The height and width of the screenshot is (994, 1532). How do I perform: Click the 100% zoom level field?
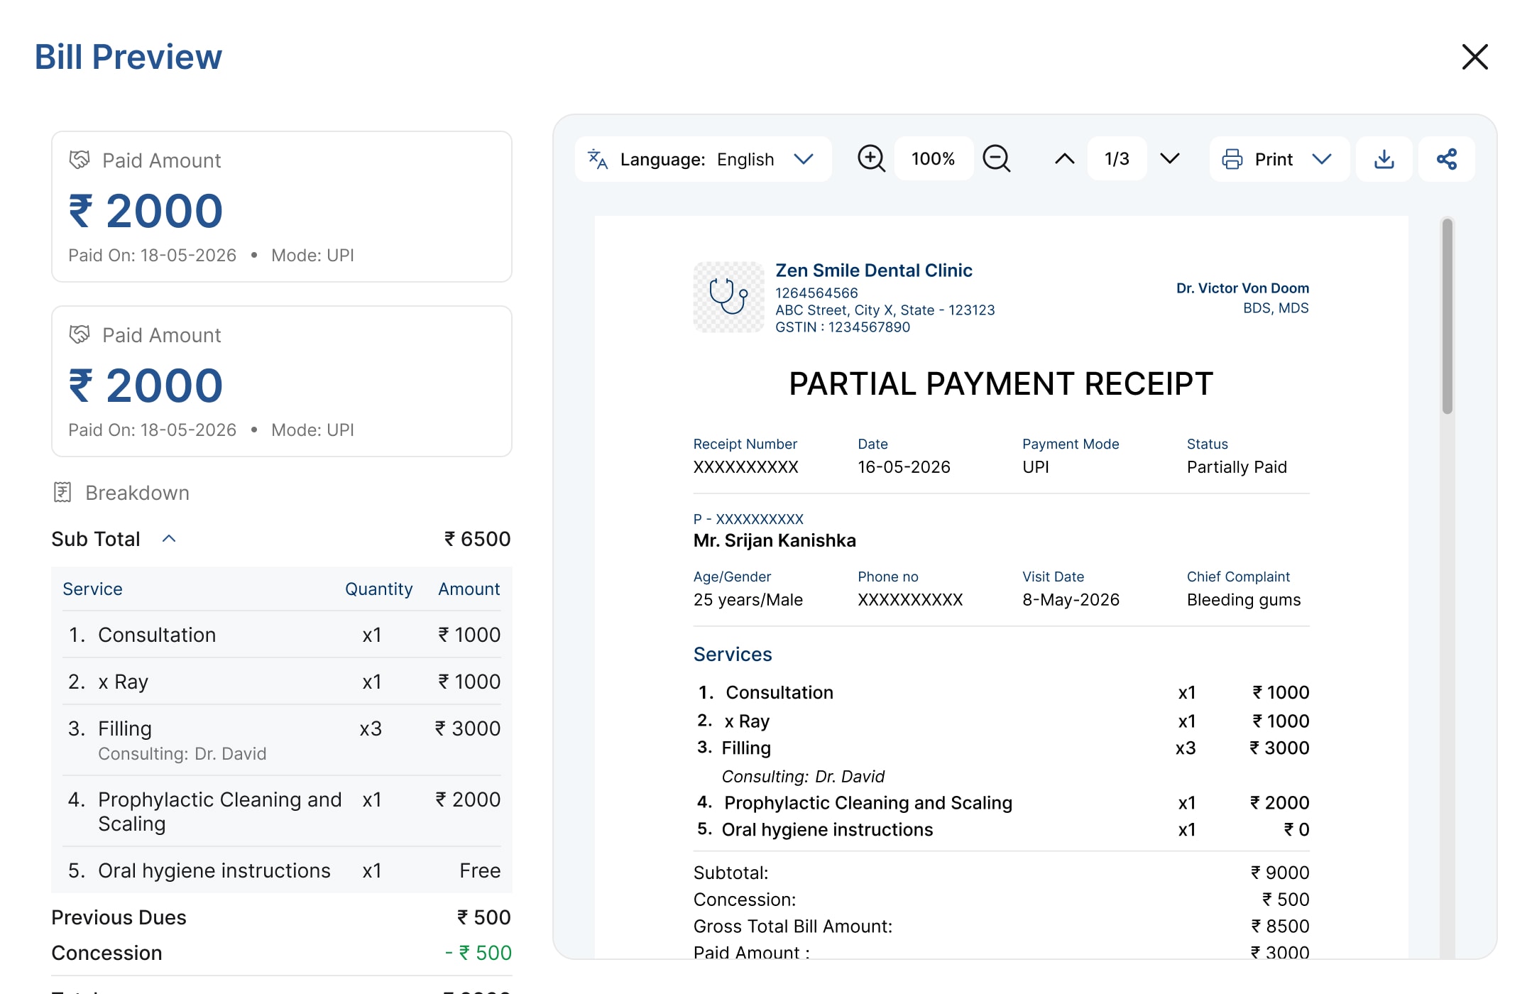934,159
